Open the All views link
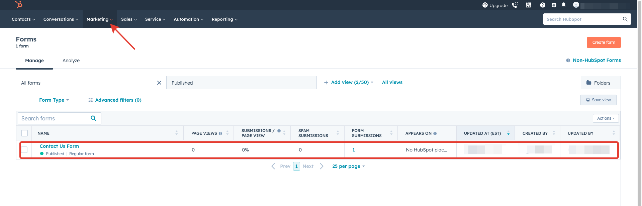Image resolution: width=642 pixels, height=206 pixels. [392, 82]
